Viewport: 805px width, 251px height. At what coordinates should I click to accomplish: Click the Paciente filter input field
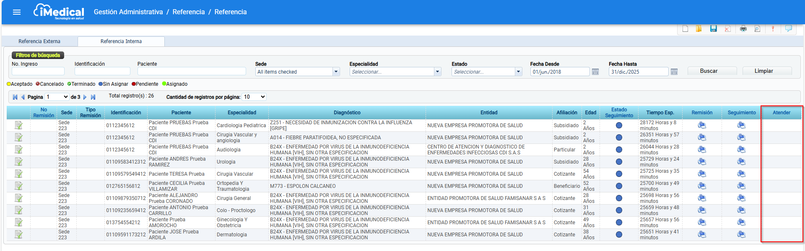pos(192,72)
